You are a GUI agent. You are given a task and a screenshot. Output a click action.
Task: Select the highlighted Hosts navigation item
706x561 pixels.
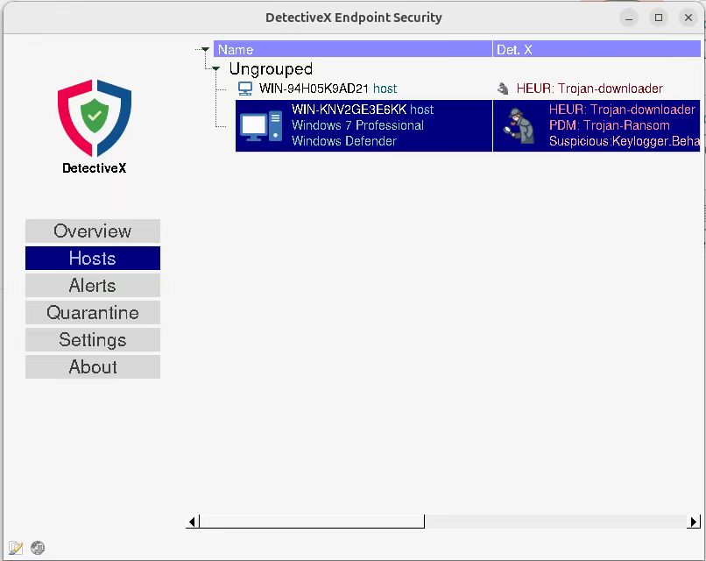(93, 259)
